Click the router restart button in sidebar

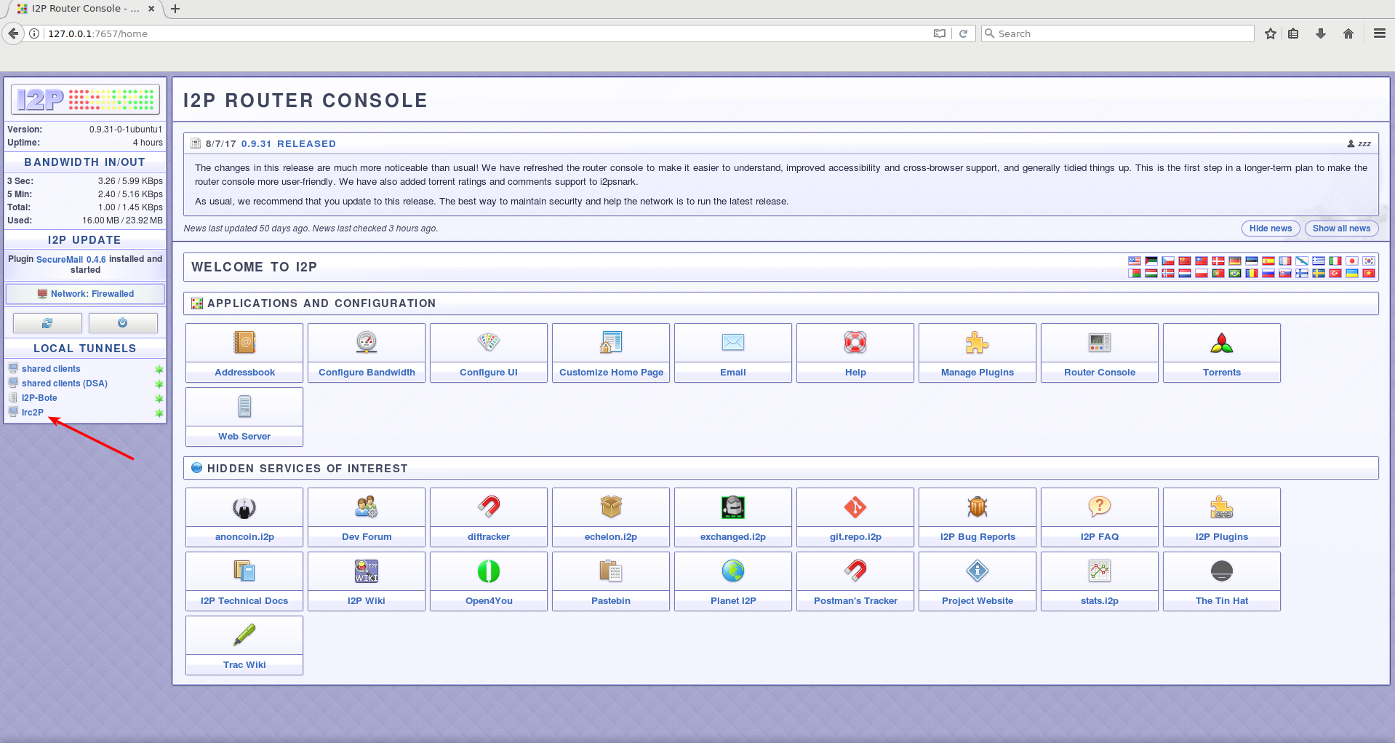pyautogui.click(x=47, y=323)
